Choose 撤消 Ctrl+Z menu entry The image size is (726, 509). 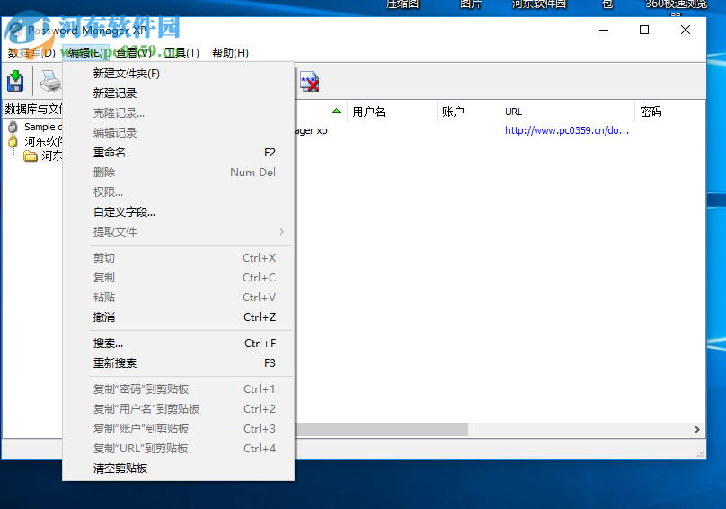point(178,317)
